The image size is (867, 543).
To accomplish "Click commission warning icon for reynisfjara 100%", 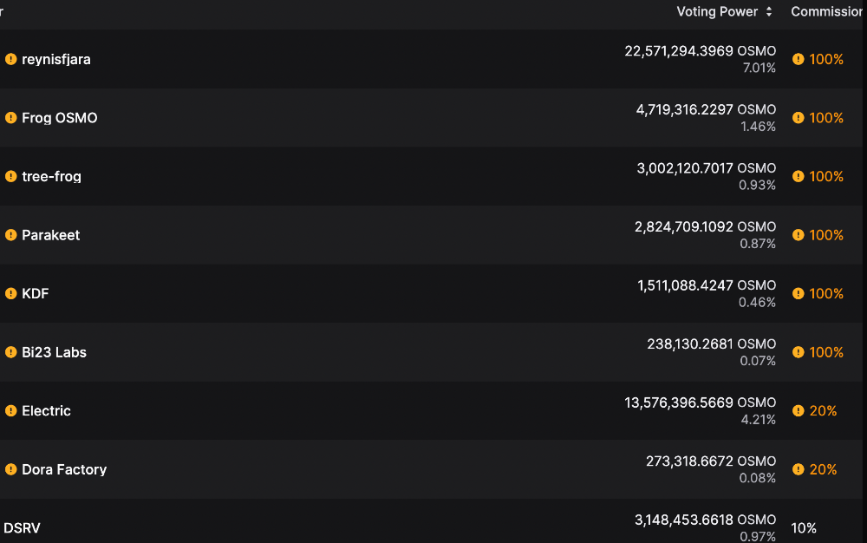I will [x=798, y=59].
